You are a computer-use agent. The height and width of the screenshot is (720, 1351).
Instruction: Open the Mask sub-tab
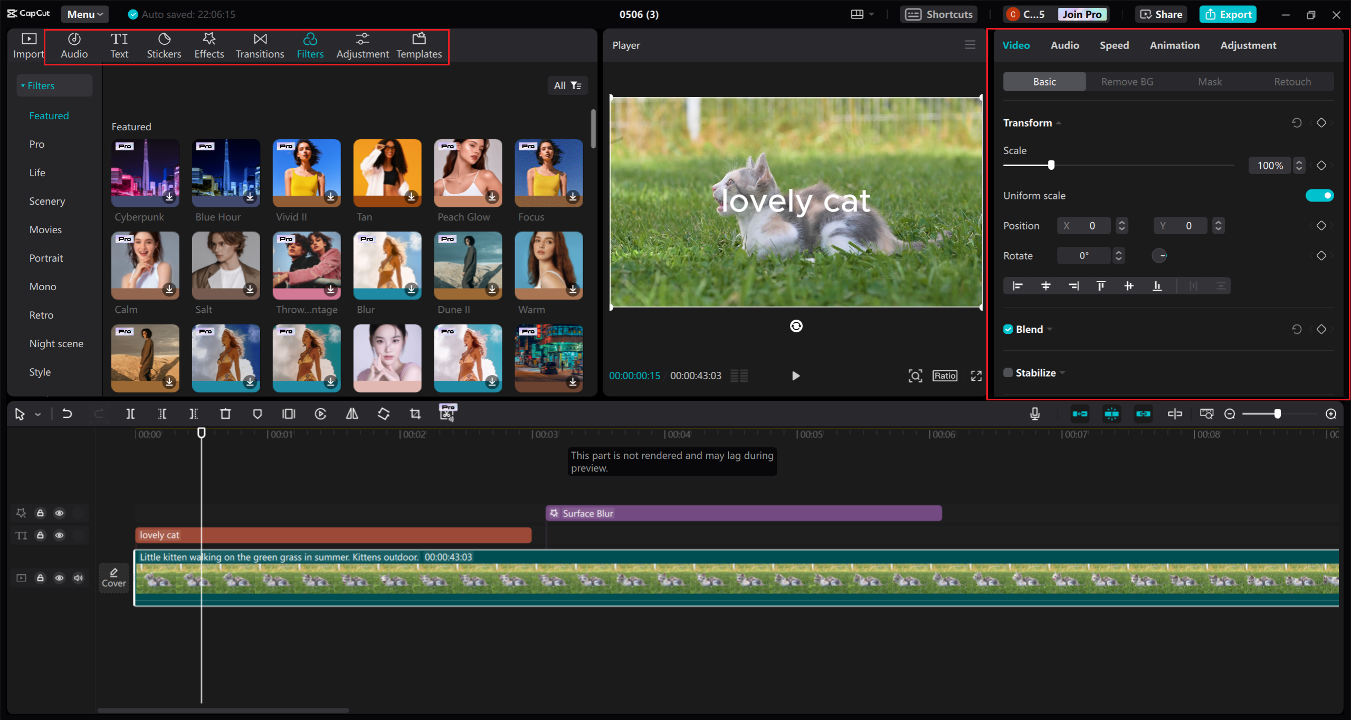[1210, 82]
